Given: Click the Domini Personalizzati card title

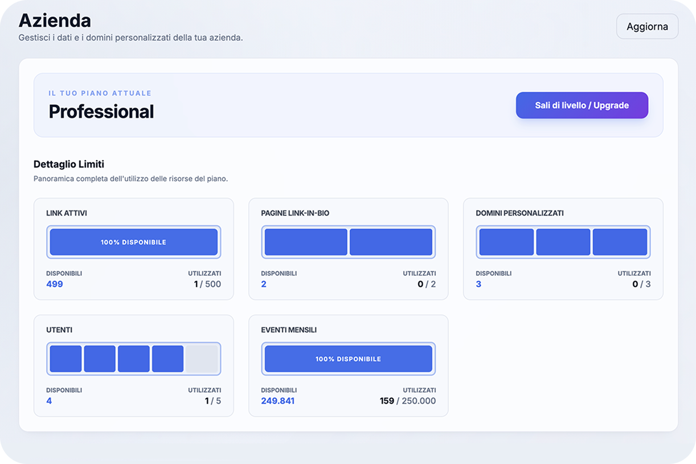Looking at the screenshot, I should pyautogui.click(x=519, y=213).
